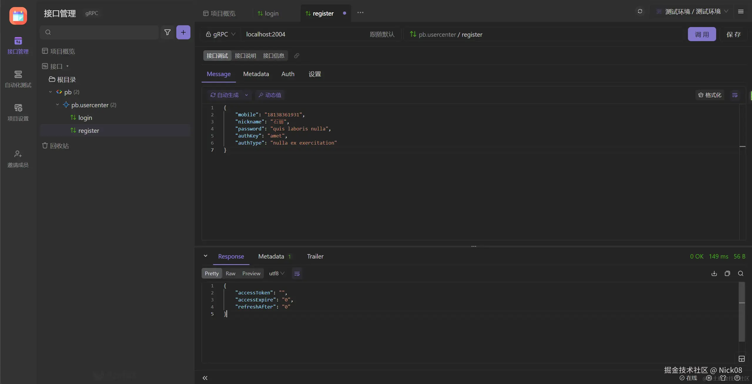Collapse the pb.usercenter tree node

57,105
